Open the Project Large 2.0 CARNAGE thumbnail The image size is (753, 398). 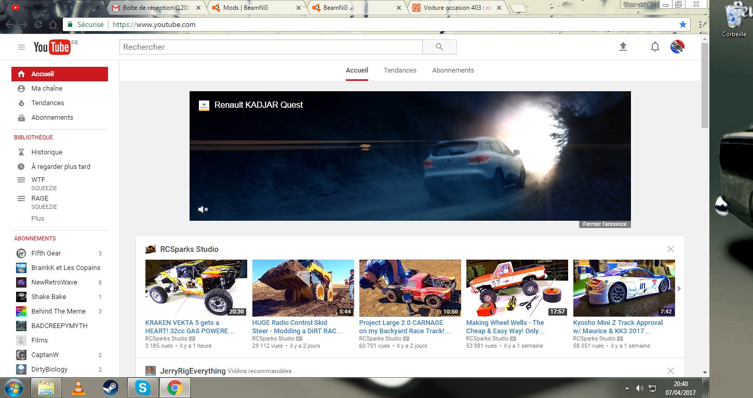pyautogui.click(x=410, y=288)
